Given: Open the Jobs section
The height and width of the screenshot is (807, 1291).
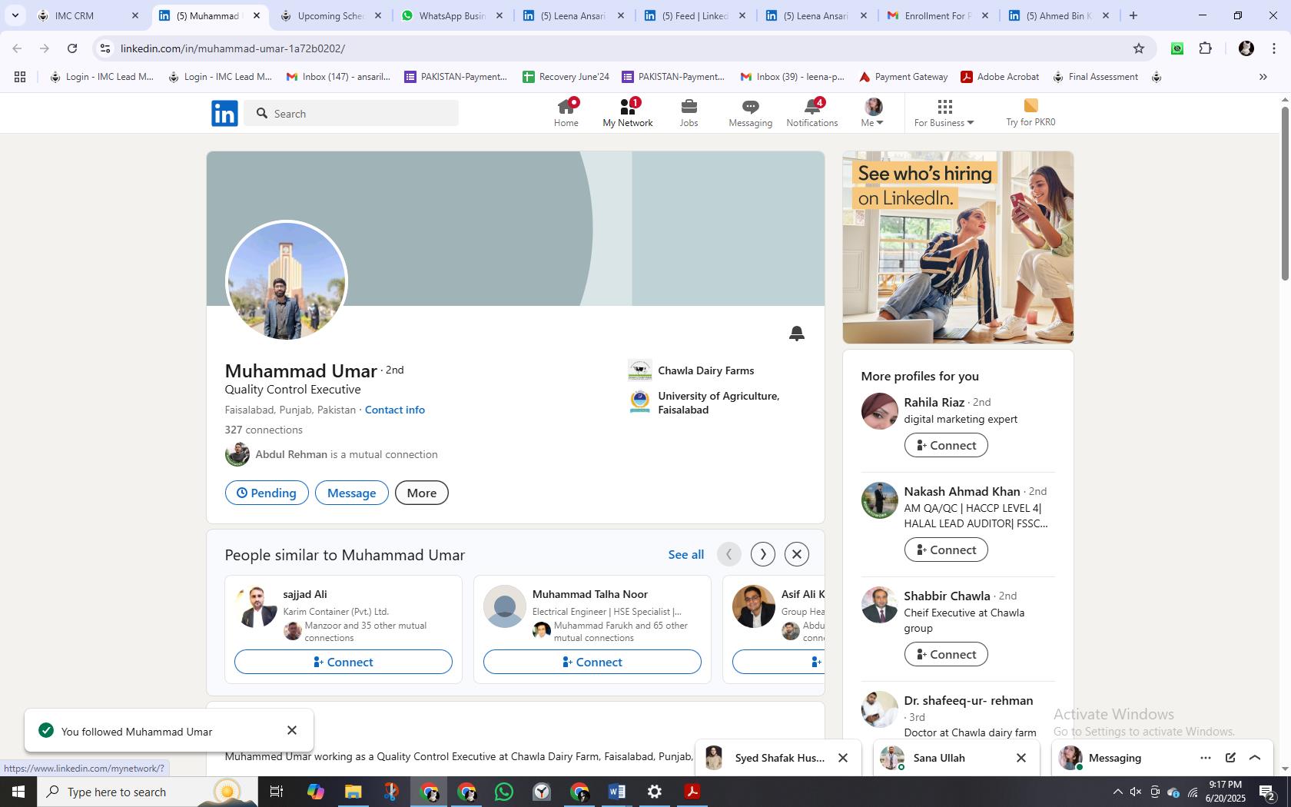Looking at the screenshot, I should [x=689, y=113].
